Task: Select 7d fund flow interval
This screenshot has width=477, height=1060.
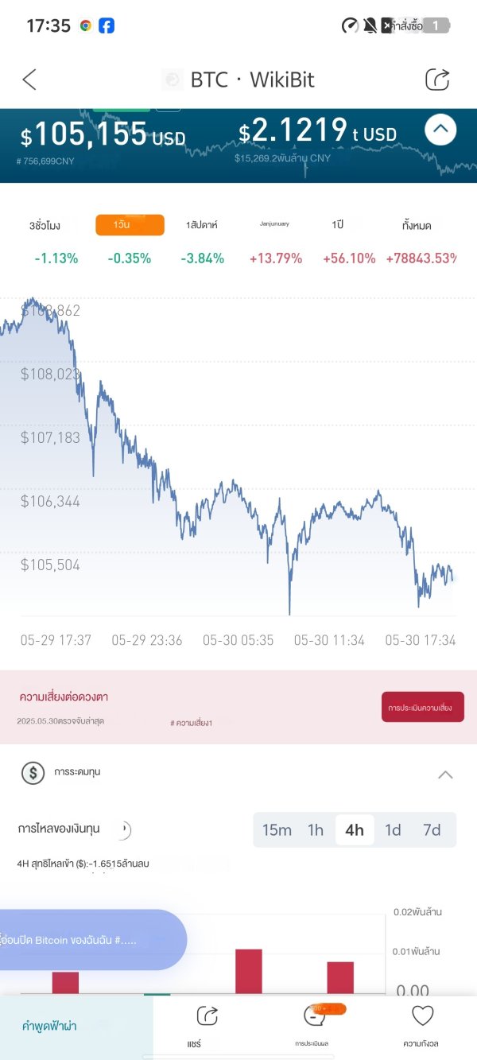Action: pos(432,830)
